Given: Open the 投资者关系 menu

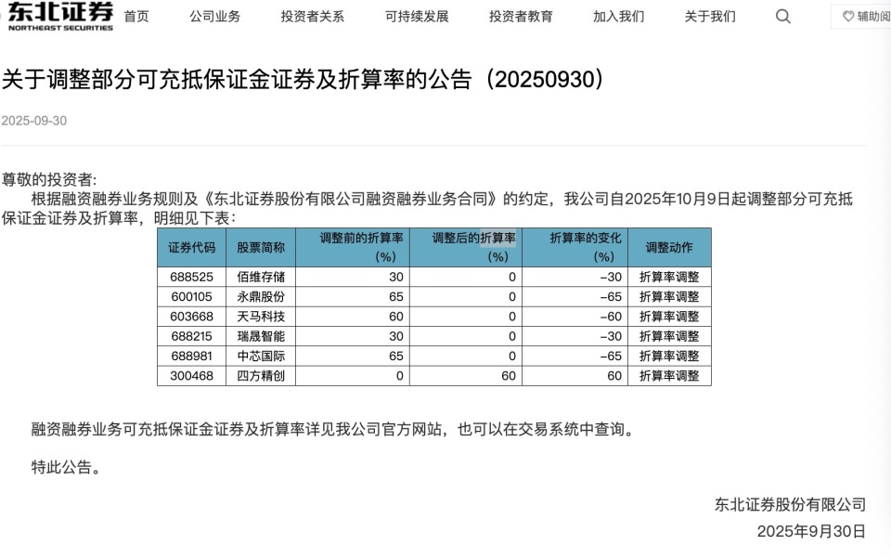Looking at the screenshot, I should pyautogui.click(x=311, y=17).
